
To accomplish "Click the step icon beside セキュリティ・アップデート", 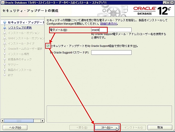I will click(x=5, y=22).
